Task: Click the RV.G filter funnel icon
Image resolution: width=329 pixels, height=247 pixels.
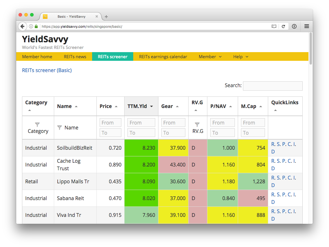Action: point(197,125)
